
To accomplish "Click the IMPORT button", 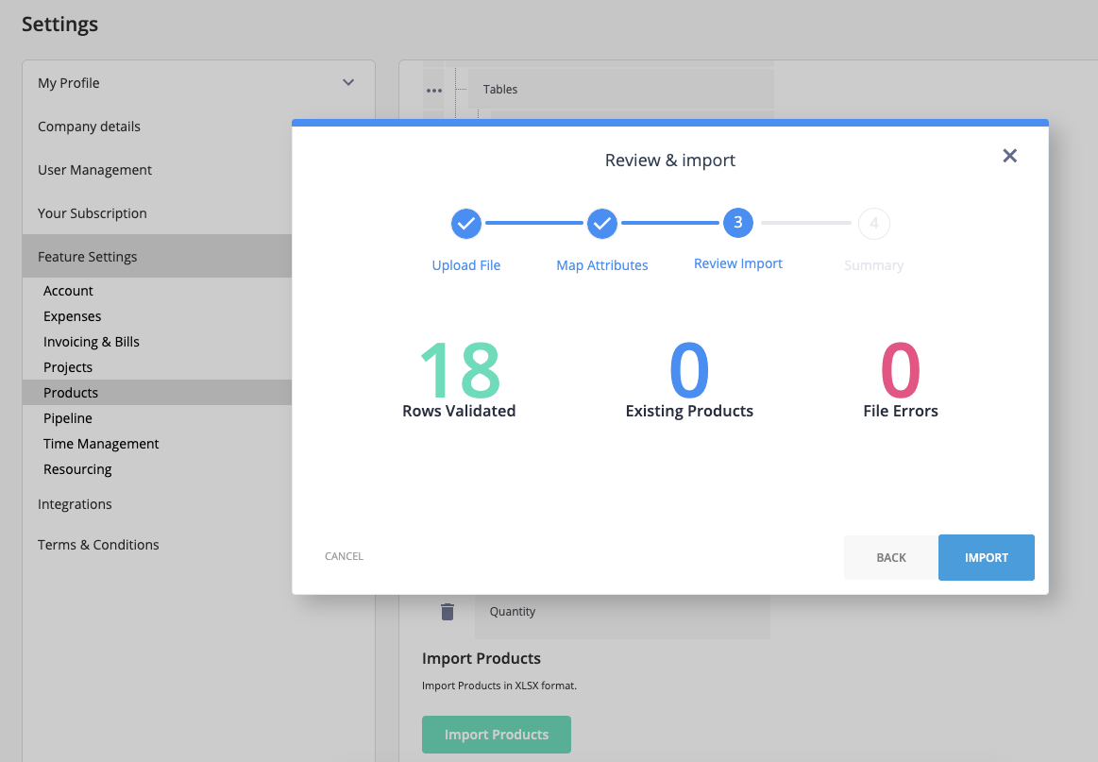I will (986, 557).
